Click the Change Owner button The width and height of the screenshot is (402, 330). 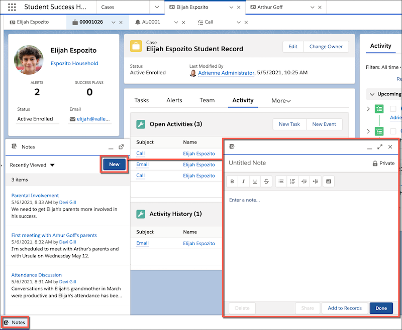point(326,47)
